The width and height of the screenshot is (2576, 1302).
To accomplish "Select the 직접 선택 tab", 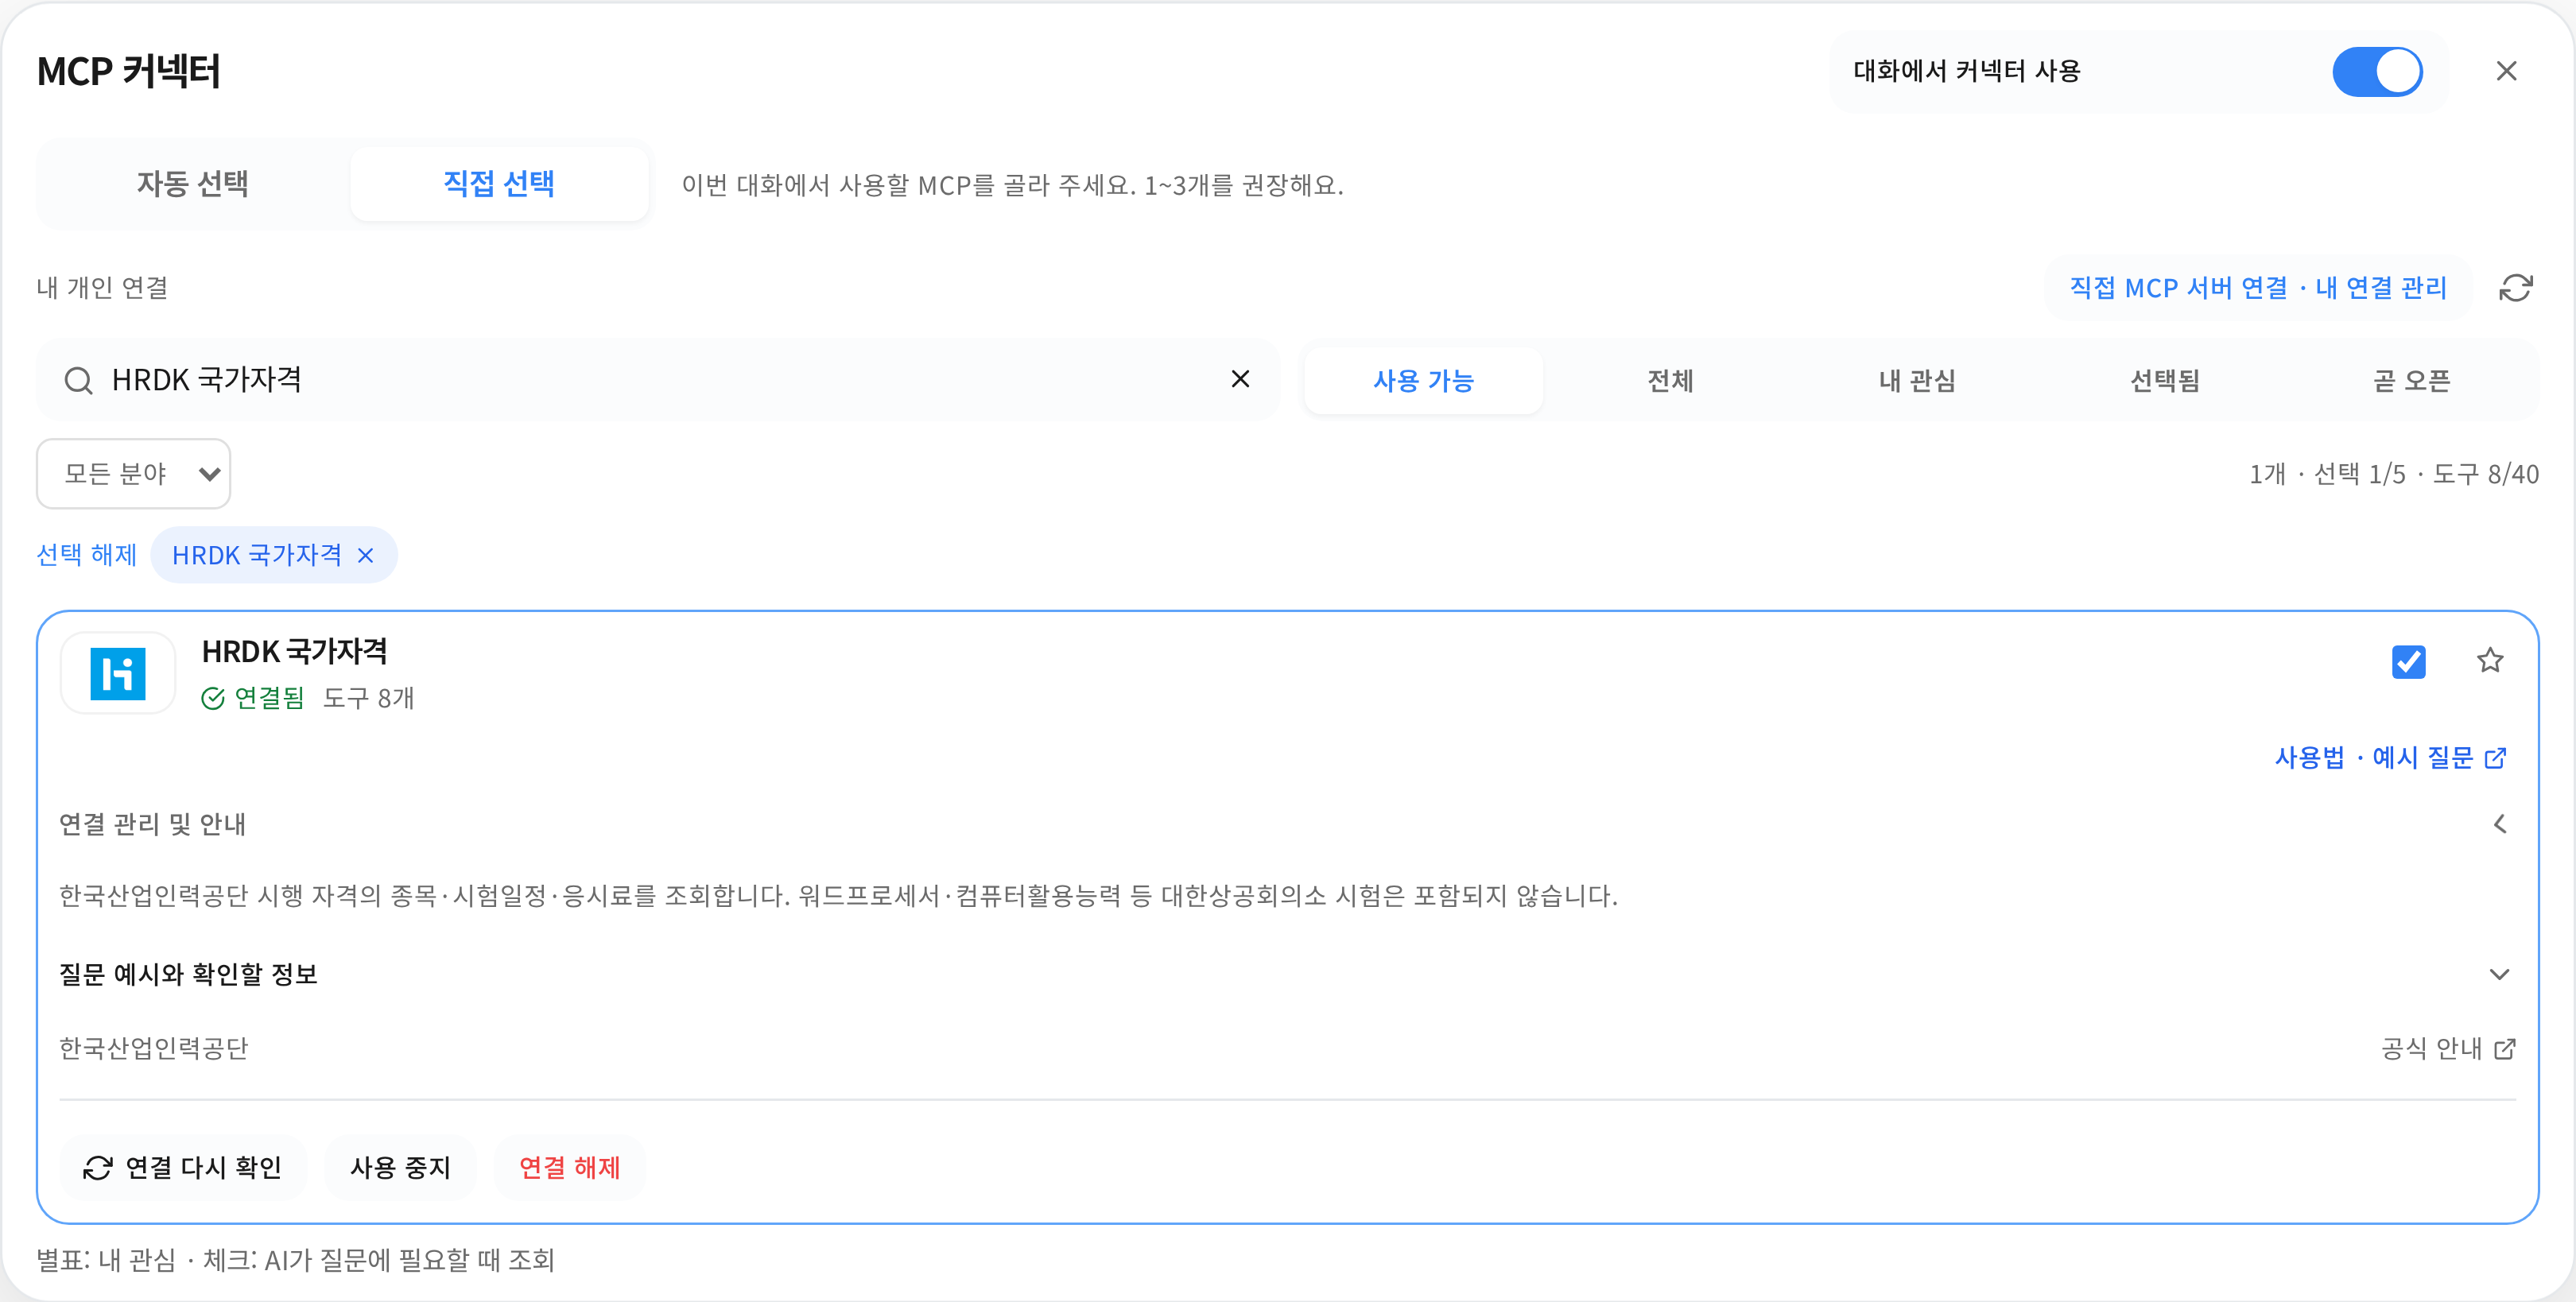I will click(x=499, y=184).
